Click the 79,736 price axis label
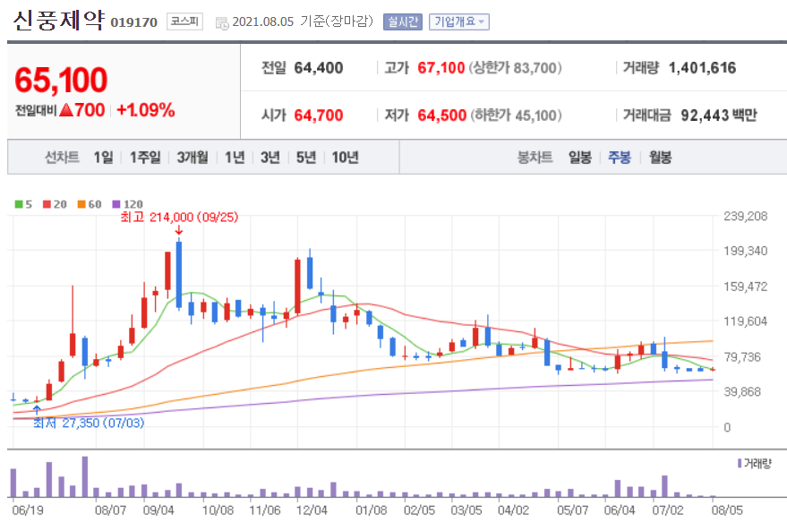 742,357
